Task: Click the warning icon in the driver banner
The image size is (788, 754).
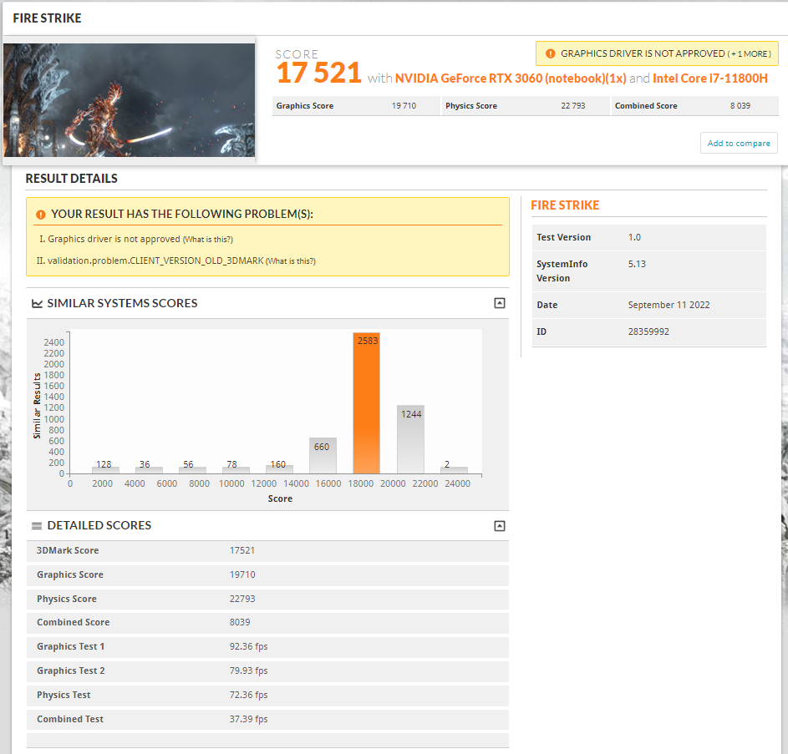Action: coord(551,53)
